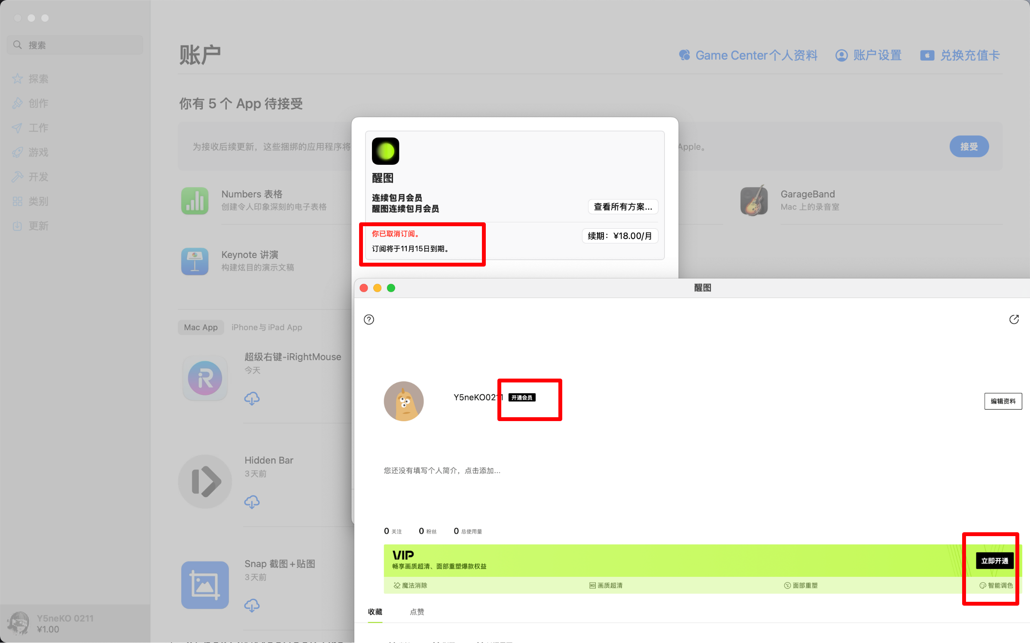
Task: Click the 搜索 search field
Action: [x=75, y=45]
